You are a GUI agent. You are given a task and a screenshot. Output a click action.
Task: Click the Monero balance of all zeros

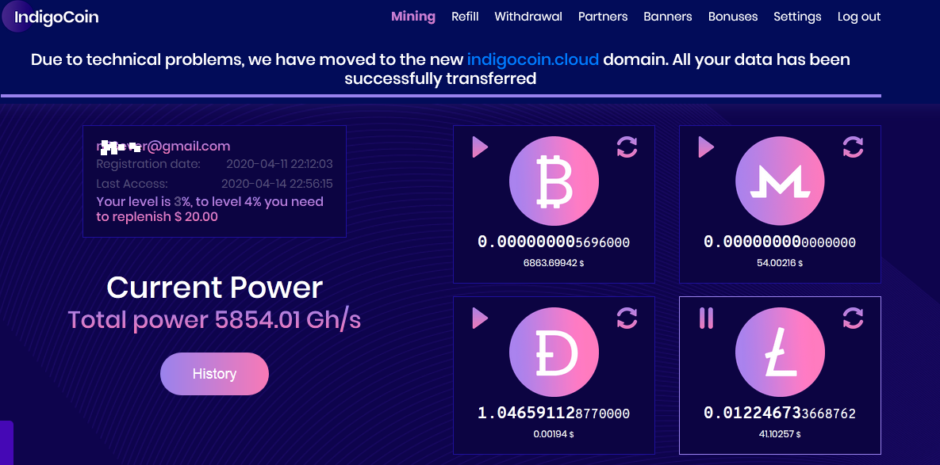(780, 242)
